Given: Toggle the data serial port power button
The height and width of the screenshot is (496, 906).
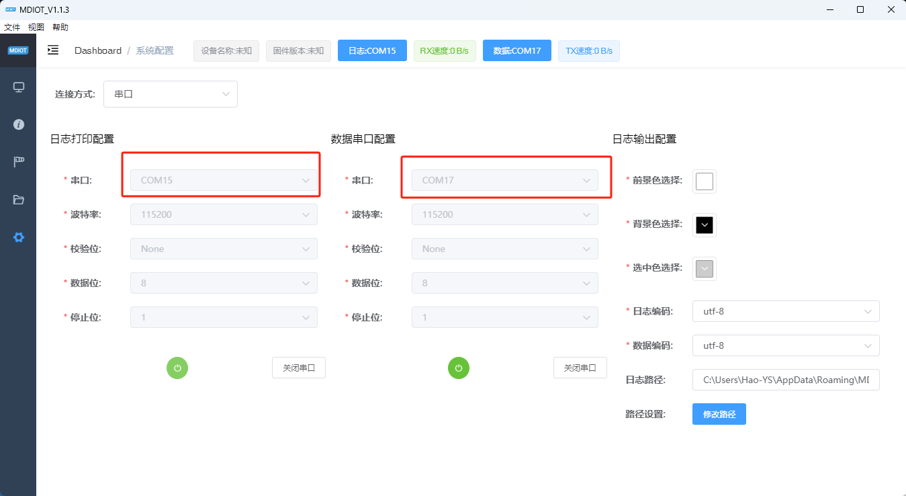Looking at the screenshot, I should [459, 368].
